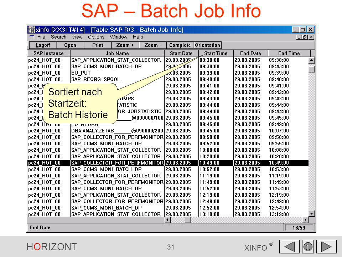
Task: Open the Window menu
Action: click(118, 37)
